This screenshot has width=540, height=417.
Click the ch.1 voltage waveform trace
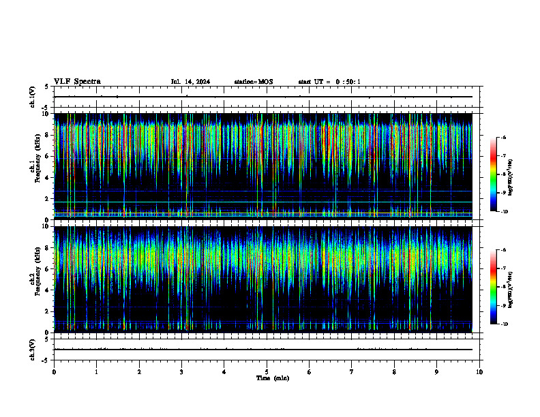point(263,97)
